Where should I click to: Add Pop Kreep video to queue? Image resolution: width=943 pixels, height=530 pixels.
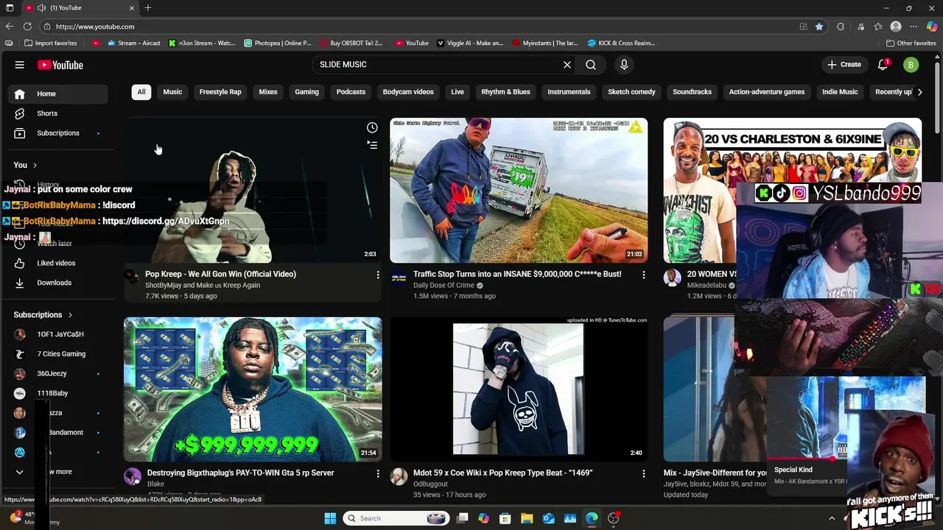[372, 145]
